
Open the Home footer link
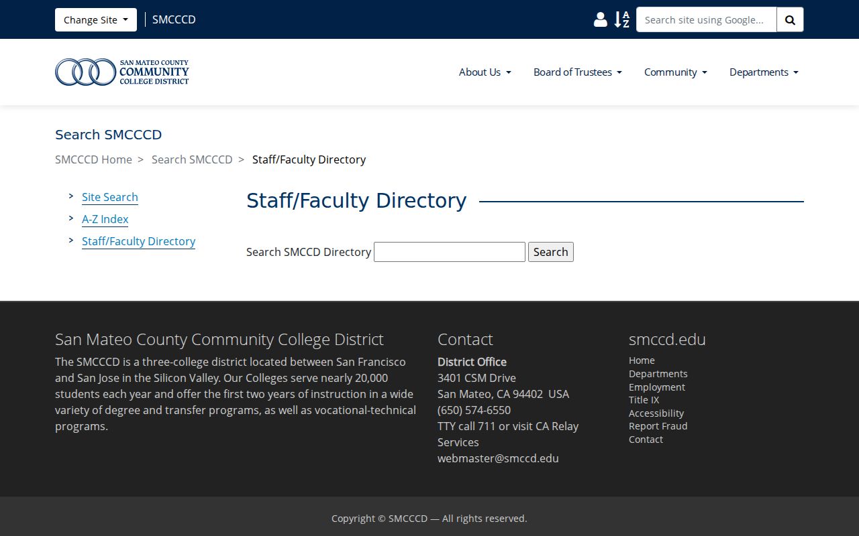[642, 360]
